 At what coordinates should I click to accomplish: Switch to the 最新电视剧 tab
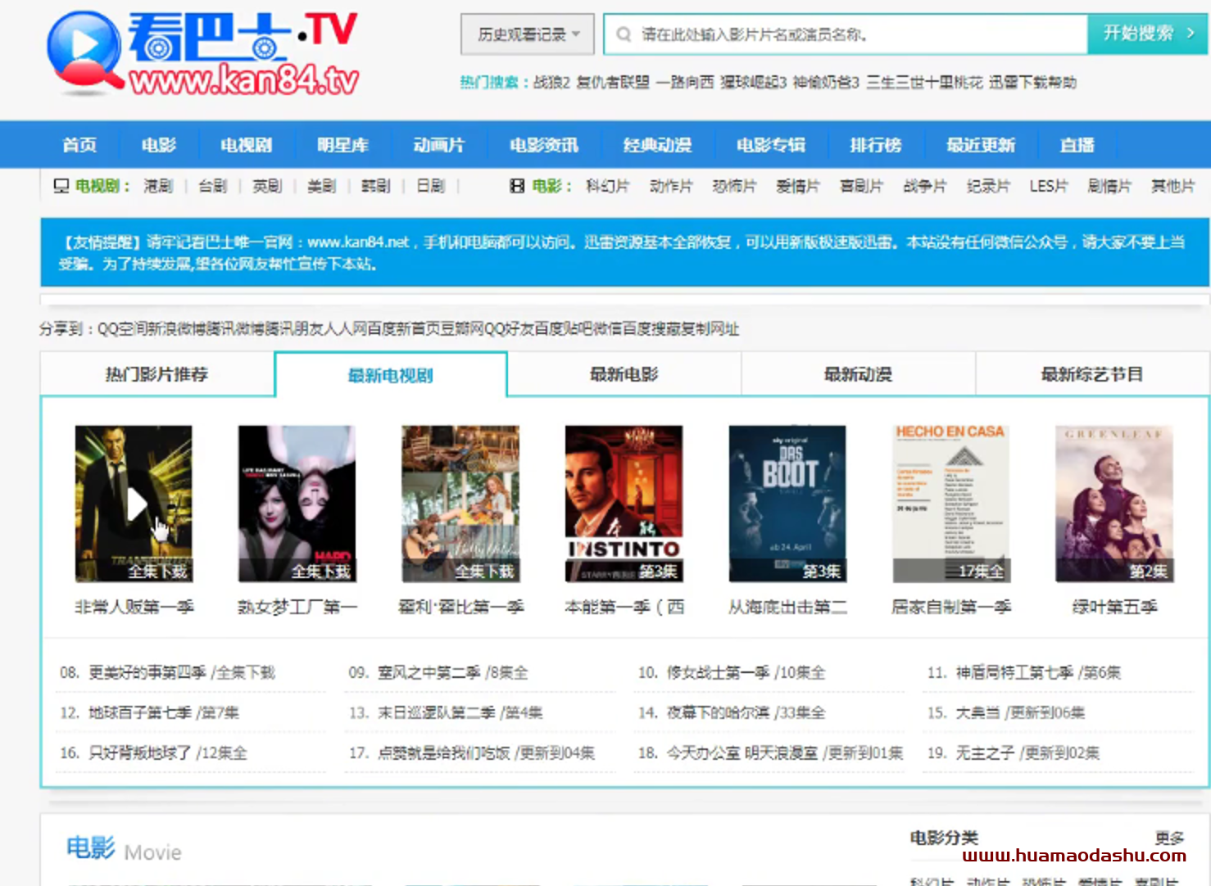[x=391, y=375]
